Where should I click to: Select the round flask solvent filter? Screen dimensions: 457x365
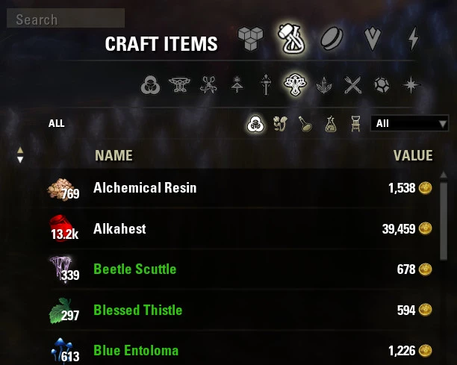305,124
